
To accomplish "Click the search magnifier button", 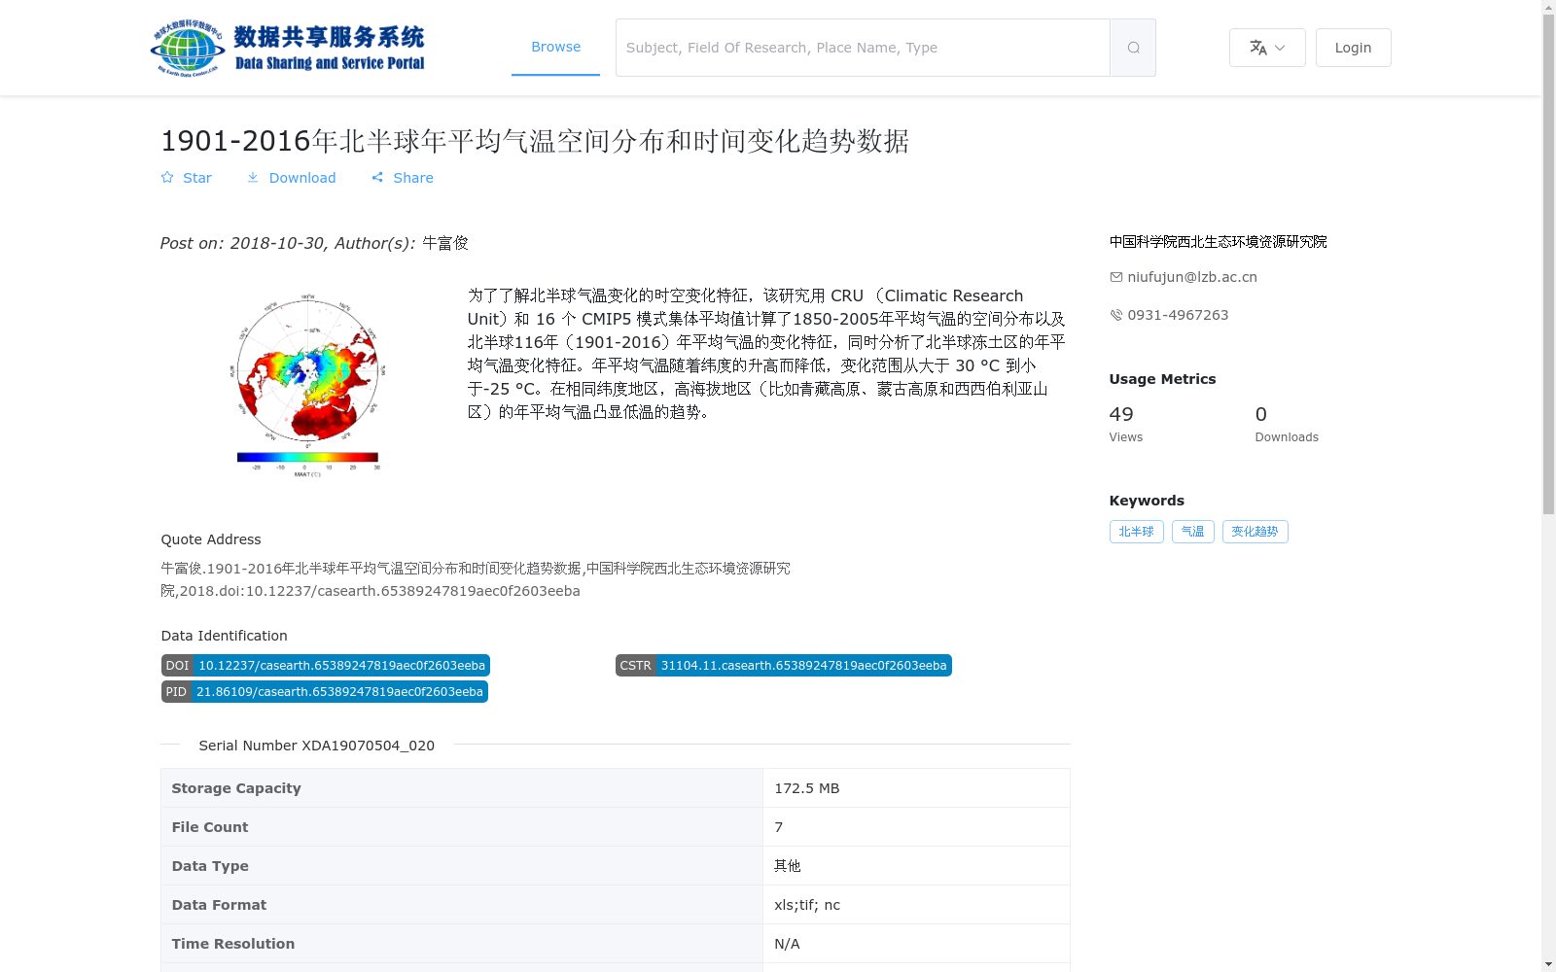I will pos(1133,48).
